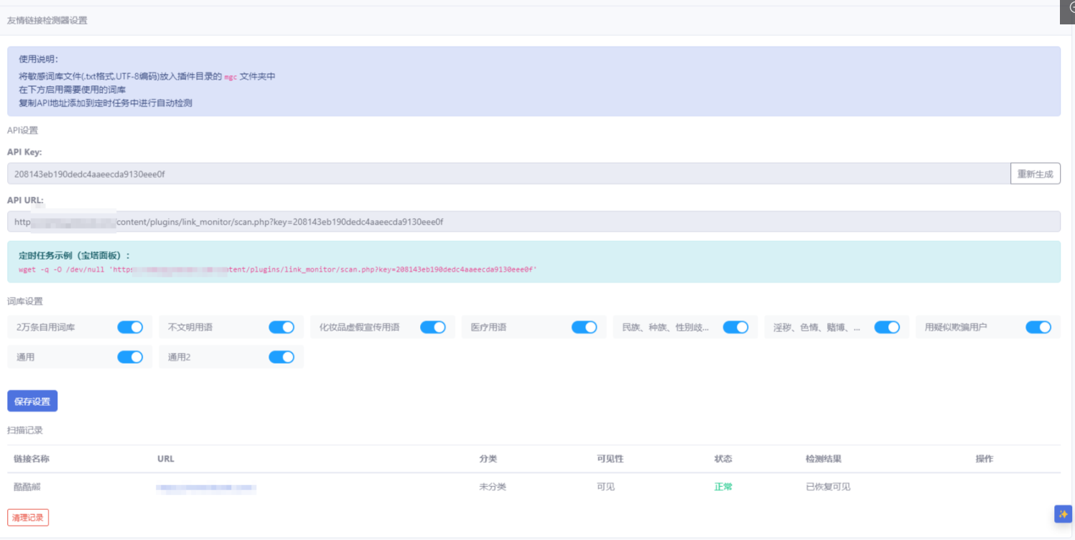Click the 状态 column header
1075x540 pixels.
coord(723,459)
